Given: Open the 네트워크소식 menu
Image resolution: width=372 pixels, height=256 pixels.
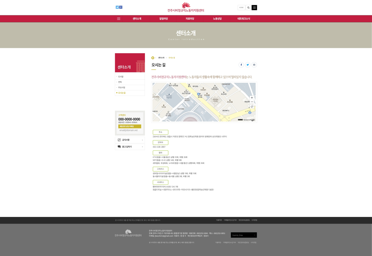Looking at the screenshot, I should coord(244,19).
